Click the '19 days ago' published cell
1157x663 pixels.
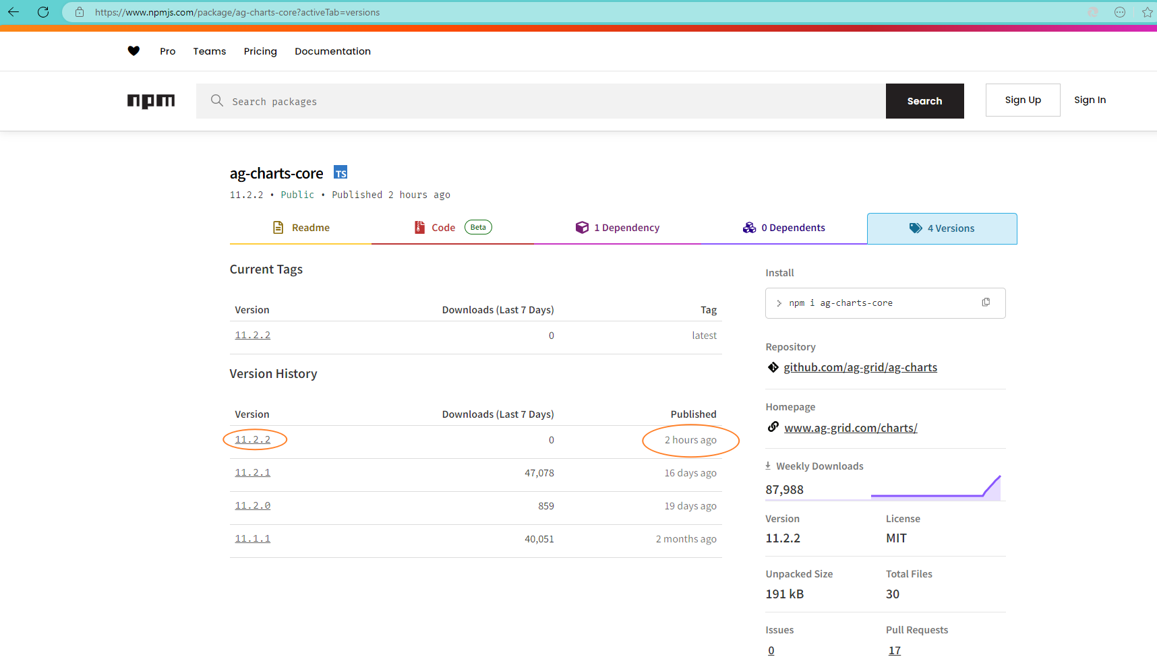(x=690, y=506)
